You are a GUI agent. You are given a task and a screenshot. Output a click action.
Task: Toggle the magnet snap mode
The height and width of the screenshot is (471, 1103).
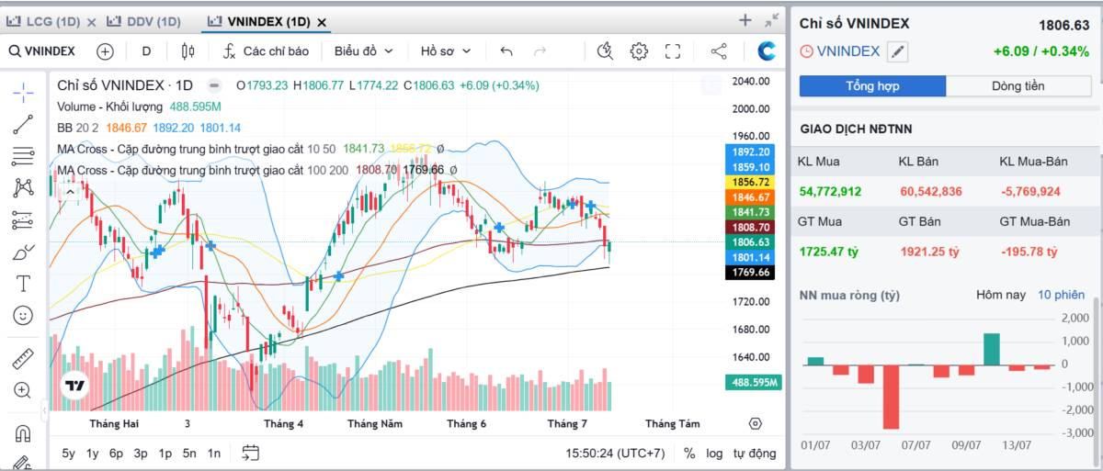(x=23, y=433)
